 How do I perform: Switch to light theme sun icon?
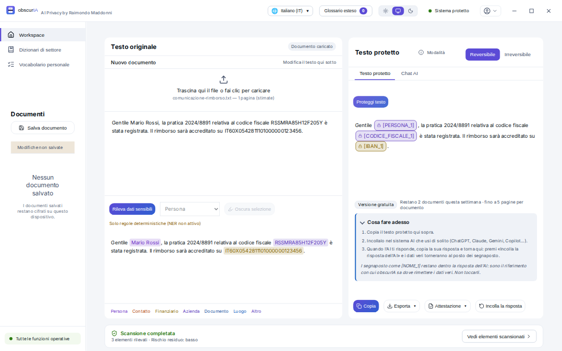(385, 11)
